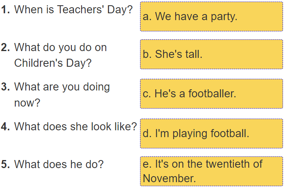The image size is (285, 189).
Task: Select answer box 'a. We have a party.'
Action: coord(211,16)
